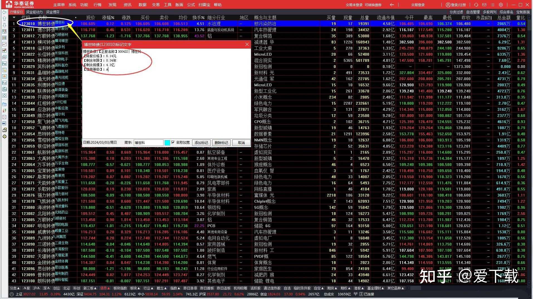Select the 123061 航新转债 row
533x299 pixels.
coord(267,152)
